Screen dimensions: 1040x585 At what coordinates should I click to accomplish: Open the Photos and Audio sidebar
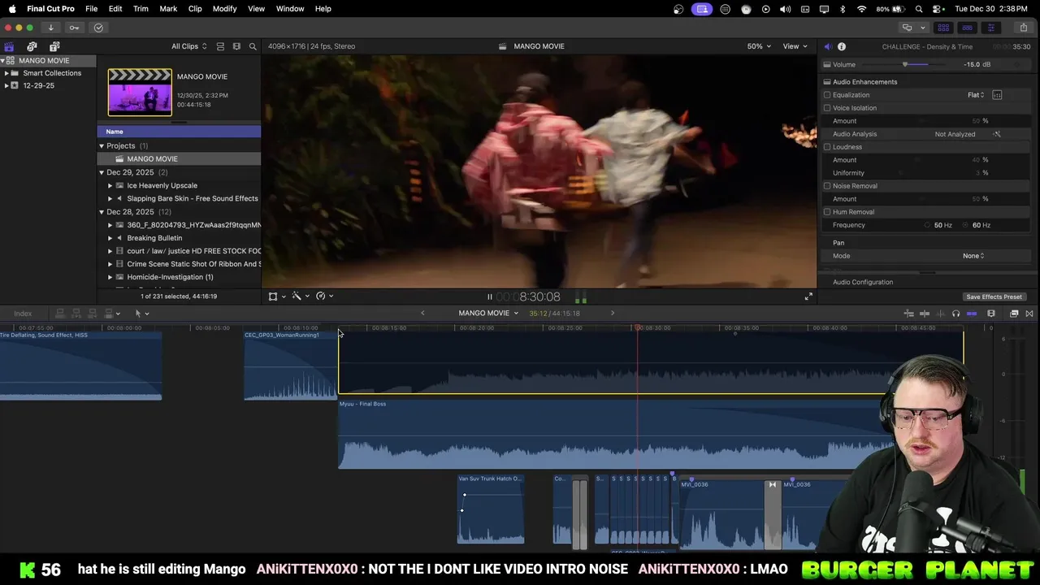[x=32, y=46]
